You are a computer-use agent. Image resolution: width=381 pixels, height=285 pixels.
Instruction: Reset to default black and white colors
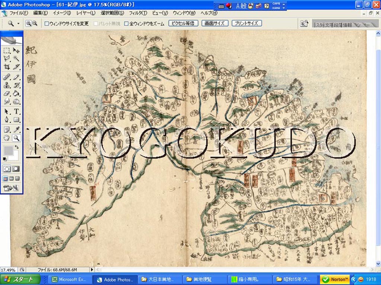coord(4,159)
